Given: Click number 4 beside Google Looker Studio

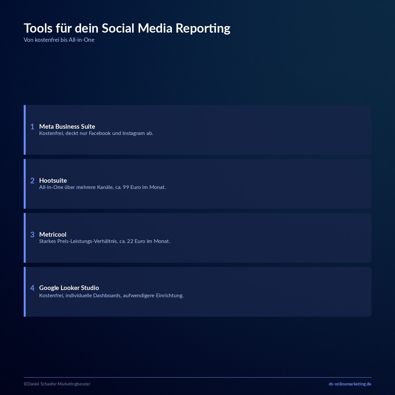Looking at the screenshot, I should (32, 288).
